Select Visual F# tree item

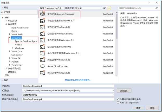16,58
